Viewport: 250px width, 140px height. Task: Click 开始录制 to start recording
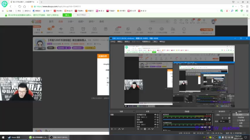pos(241,118)
